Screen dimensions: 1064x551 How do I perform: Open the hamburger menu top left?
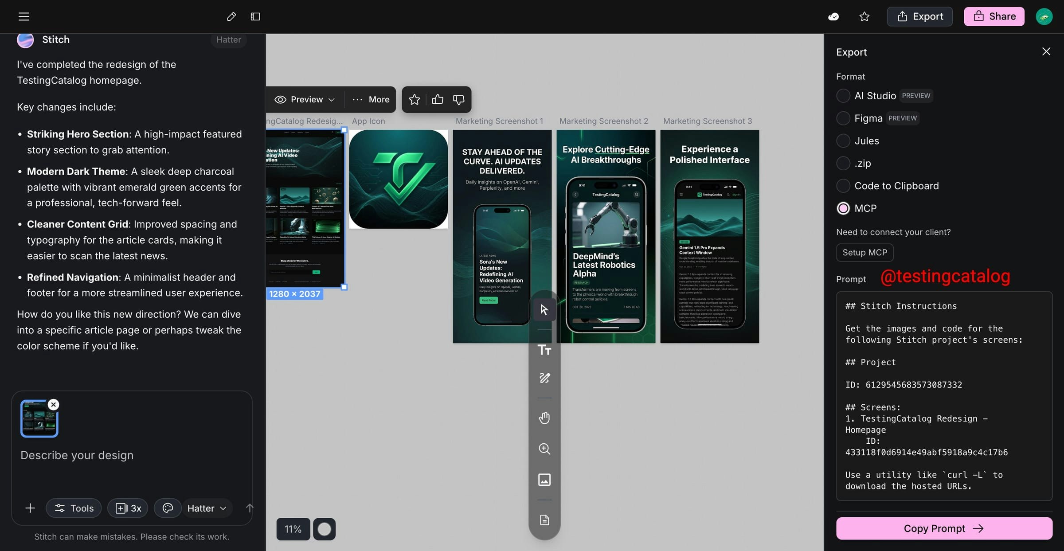pyautogui.click(x=23, y=16)
